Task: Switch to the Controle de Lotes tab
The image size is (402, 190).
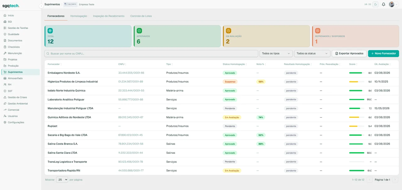Action: pyautogui.click(x=141, y=16)
